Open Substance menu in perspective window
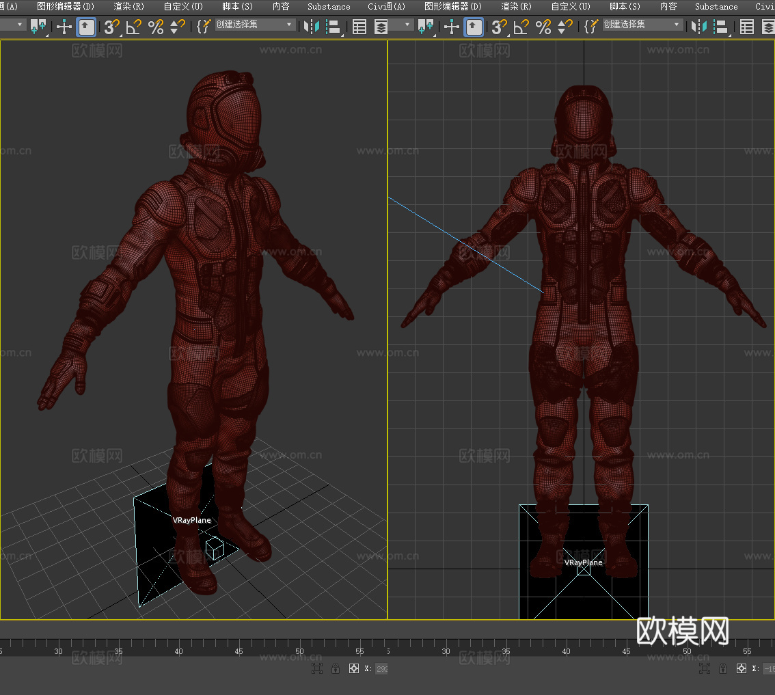775x695 pixels. point(329,6)
